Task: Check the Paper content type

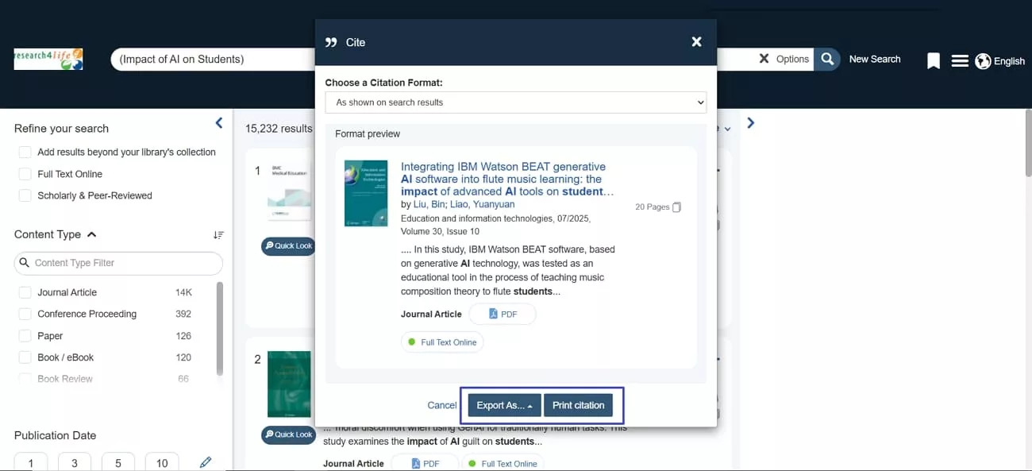Action: click(25, 336)
